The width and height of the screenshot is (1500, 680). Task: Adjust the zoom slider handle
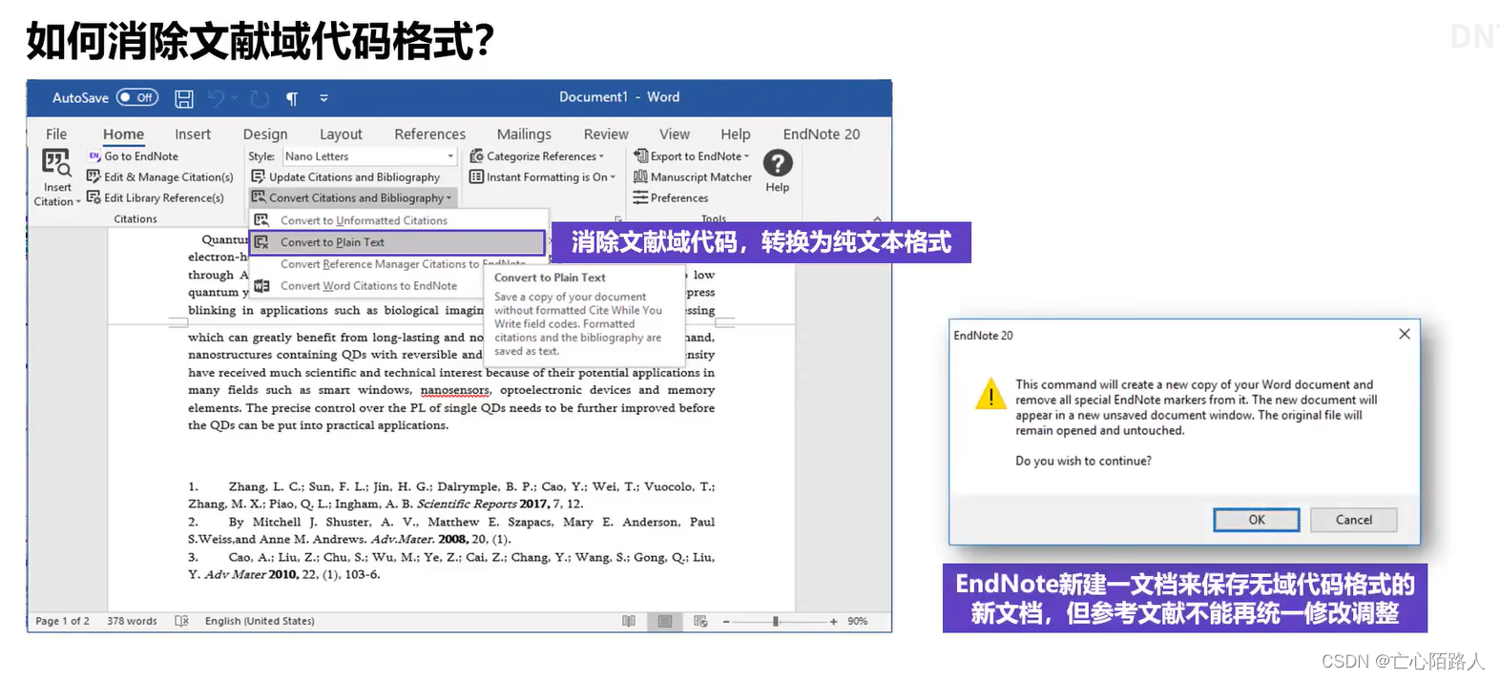pyautogui.click(x=776, y=622)
